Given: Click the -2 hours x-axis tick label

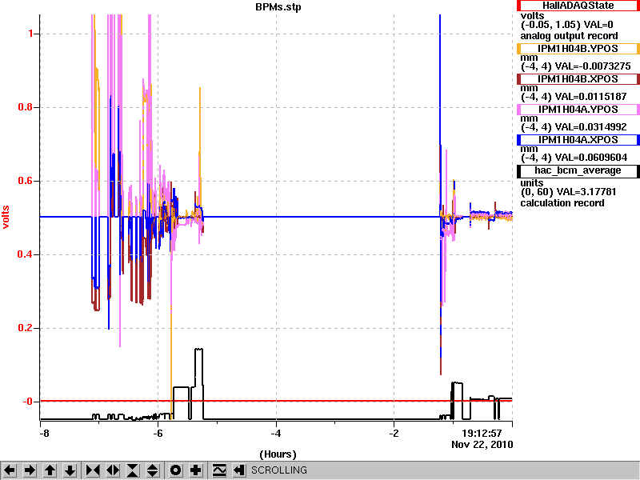Looking at the screenshot, I should pos(394,433).
